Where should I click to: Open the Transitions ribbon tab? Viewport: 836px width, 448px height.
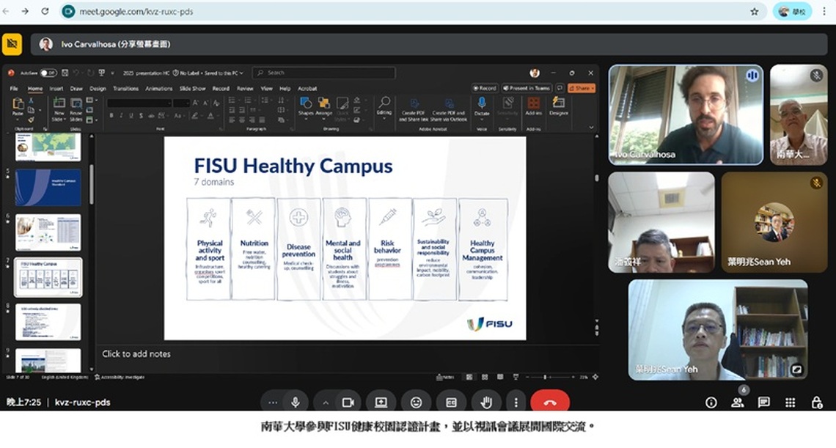tap(126, 89)
